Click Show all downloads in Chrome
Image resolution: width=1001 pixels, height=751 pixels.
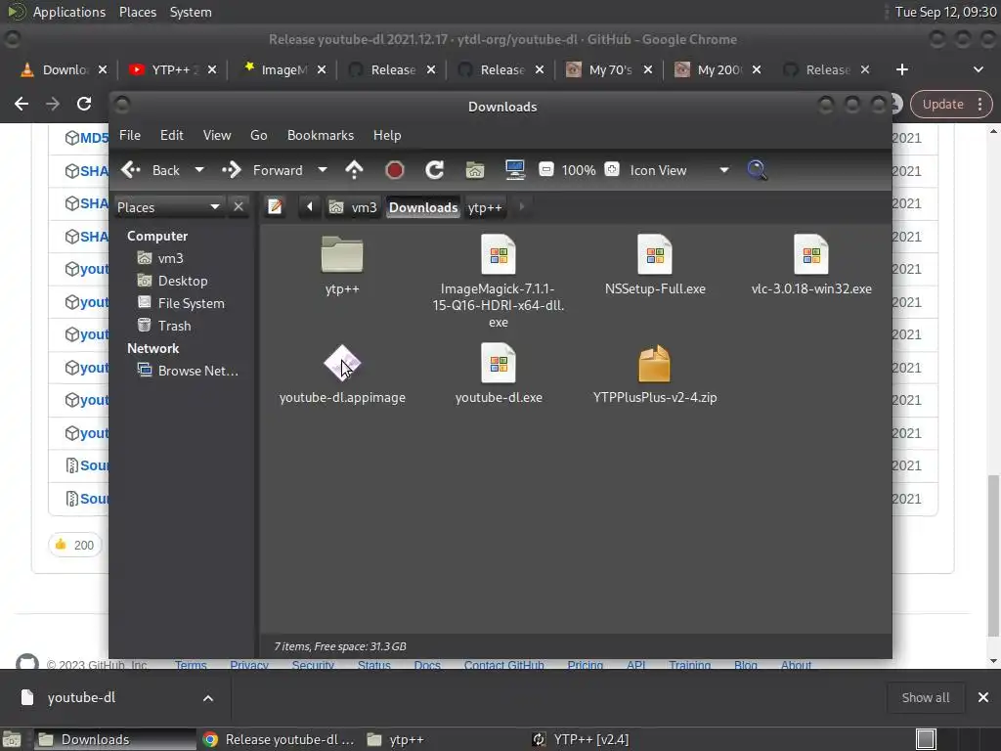925,697
